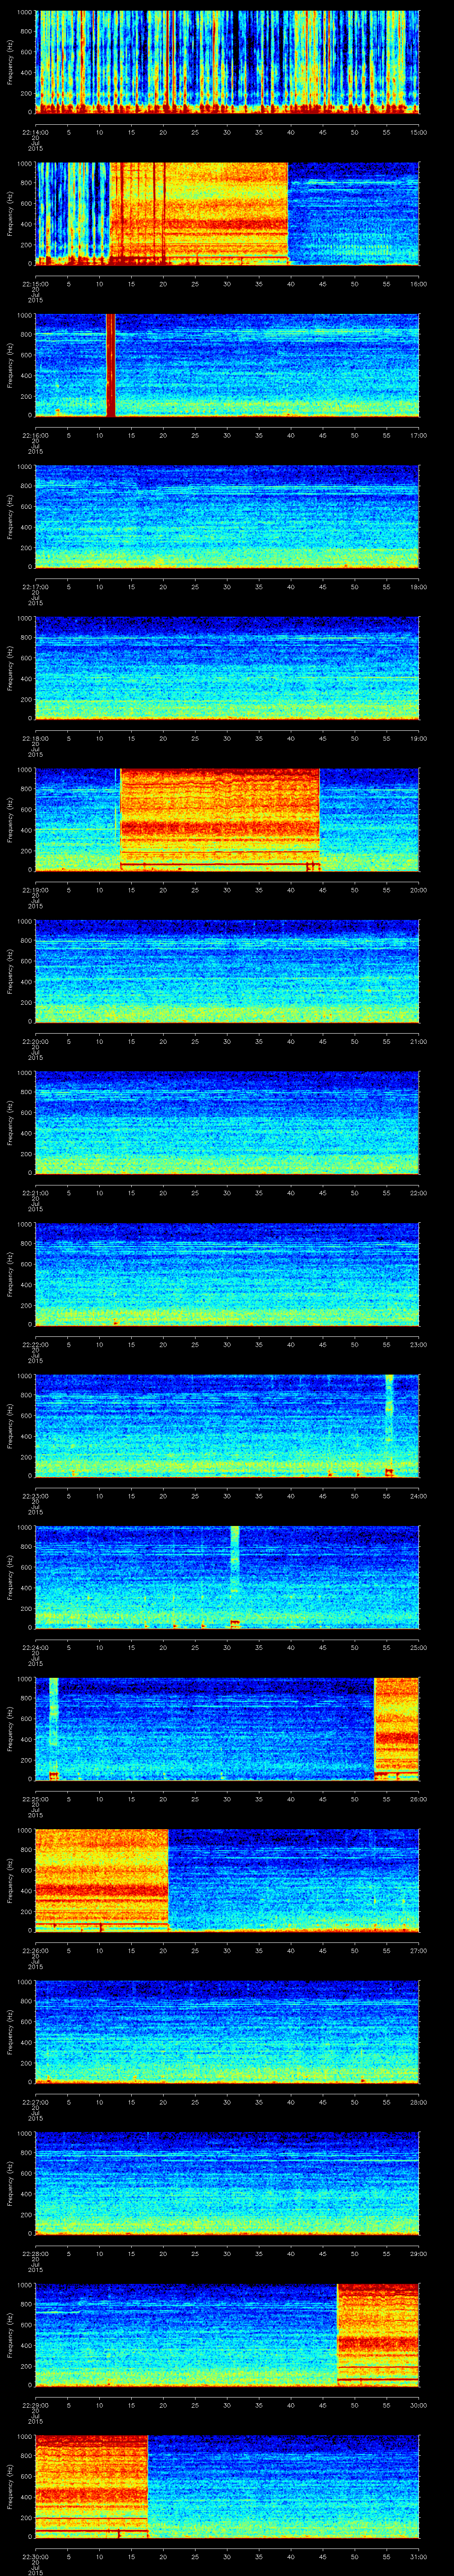Click the 22:17:00 start time label

pos(35,586)
